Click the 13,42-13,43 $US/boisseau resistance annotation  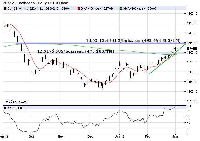click(133, 40)
